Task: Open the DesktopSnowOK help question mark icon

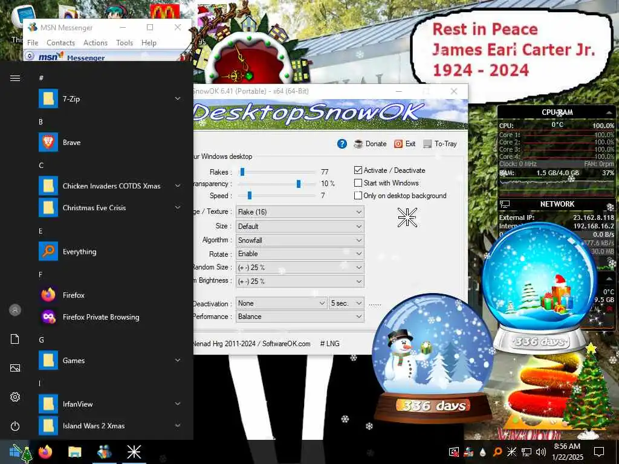Action: tap(342, 144)
